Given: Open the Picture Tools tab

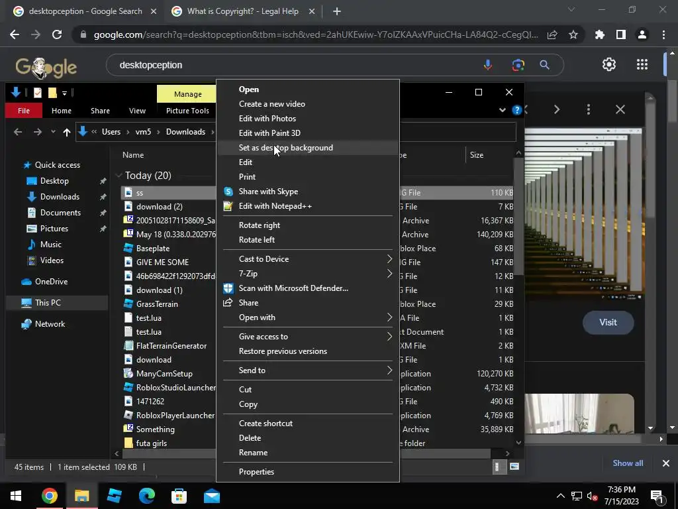Looking at the screenshot, I should point(187,111).
